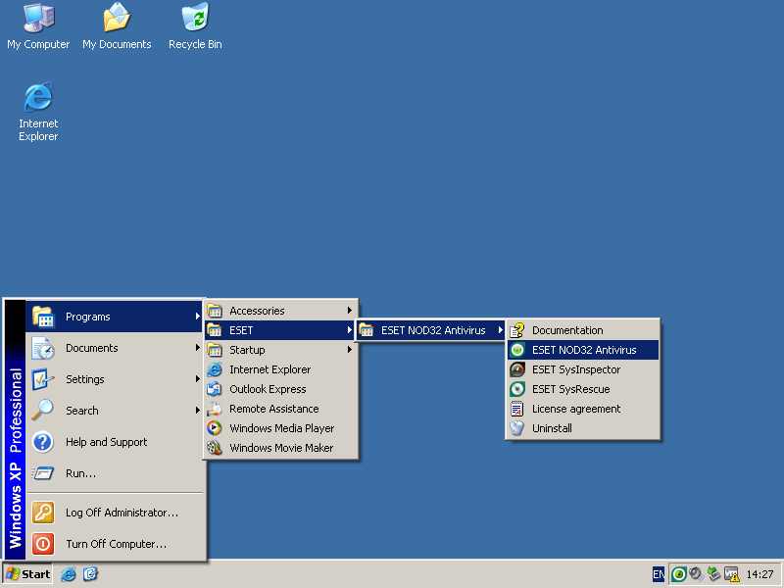The image size is (784, 588).
Task: Expand the Startup submenu arrow
Action: (x=350, y=350)
